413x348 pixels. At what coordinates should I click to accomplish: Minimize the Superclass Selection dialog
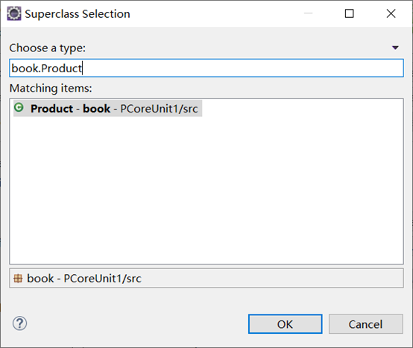[308, 13]
